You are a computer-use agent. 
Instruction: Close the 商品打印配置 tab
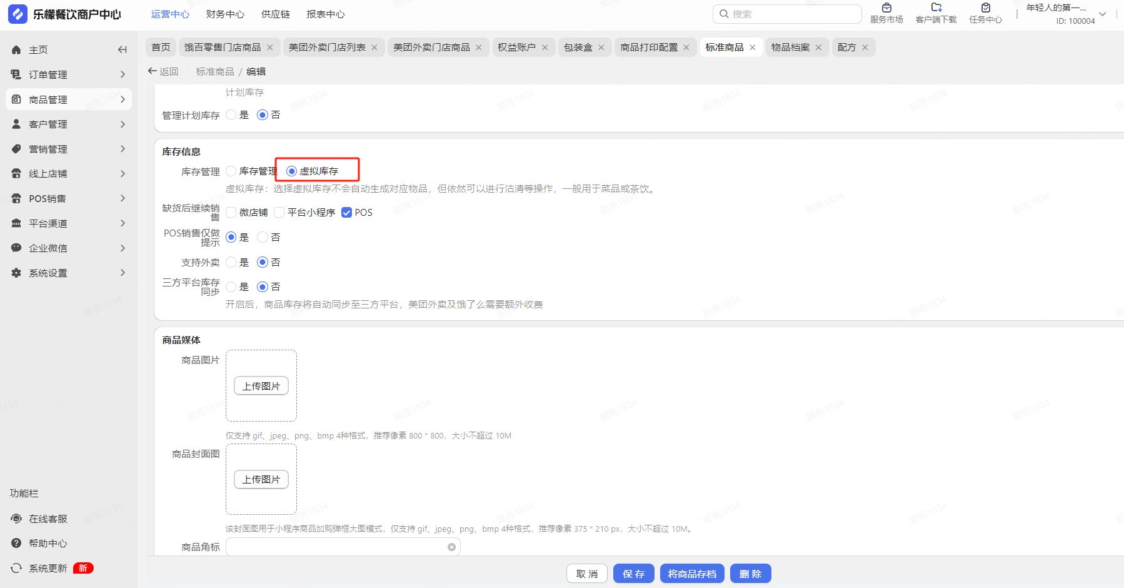tap(686, 48)
